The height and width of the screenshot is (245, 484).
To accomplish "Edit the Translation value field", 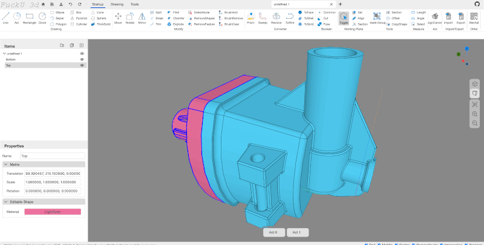I will pos(53,174).
